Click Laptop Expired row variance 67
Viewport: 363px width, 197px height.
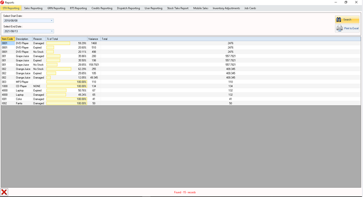tap(94, 90)
